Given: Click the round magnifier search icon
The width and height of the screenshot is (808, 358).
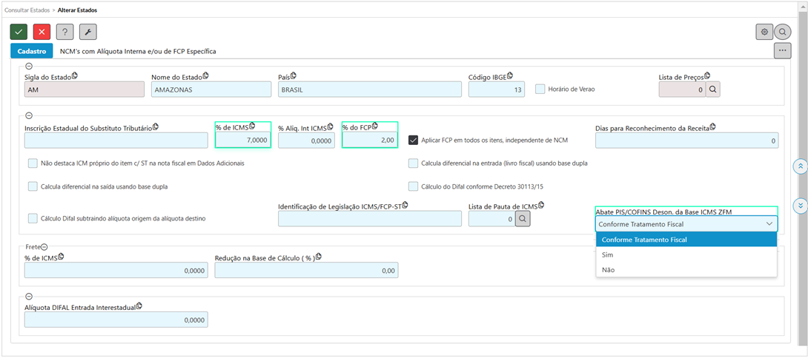Looking at the screenshot, I should pos(783,32).
